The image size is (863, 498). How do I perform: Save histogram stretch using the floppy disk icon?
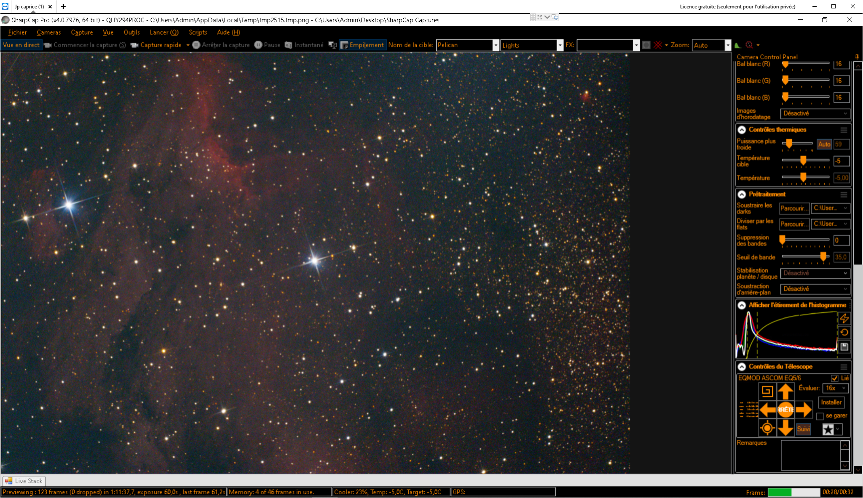click(x=844, y=347)
